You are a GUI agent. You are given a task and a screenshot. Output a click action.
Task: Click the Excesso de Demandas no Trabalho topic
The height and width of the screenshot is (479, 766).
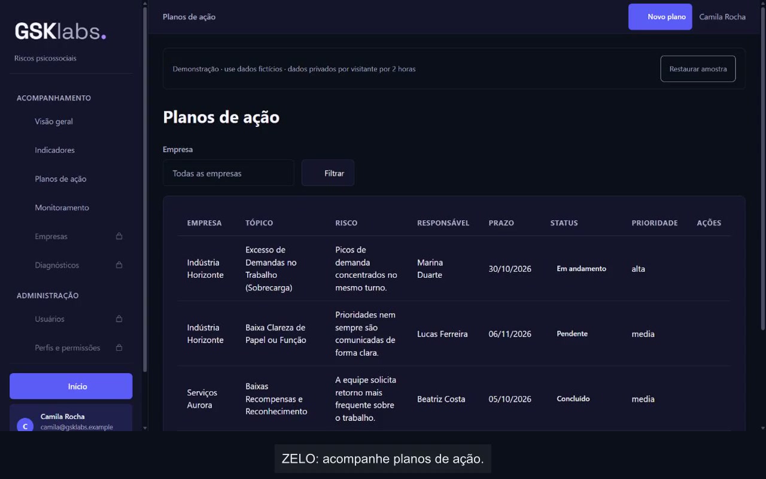pos(271,269)
